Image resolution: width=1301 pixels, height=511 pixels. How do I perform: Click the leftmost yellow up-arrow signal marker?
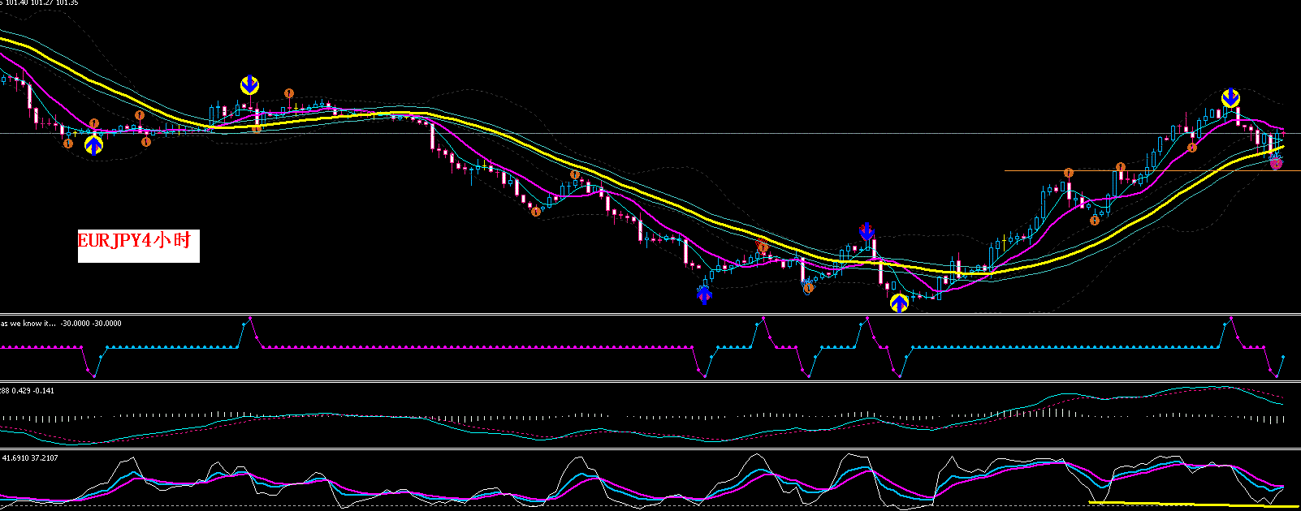point(94,145)
